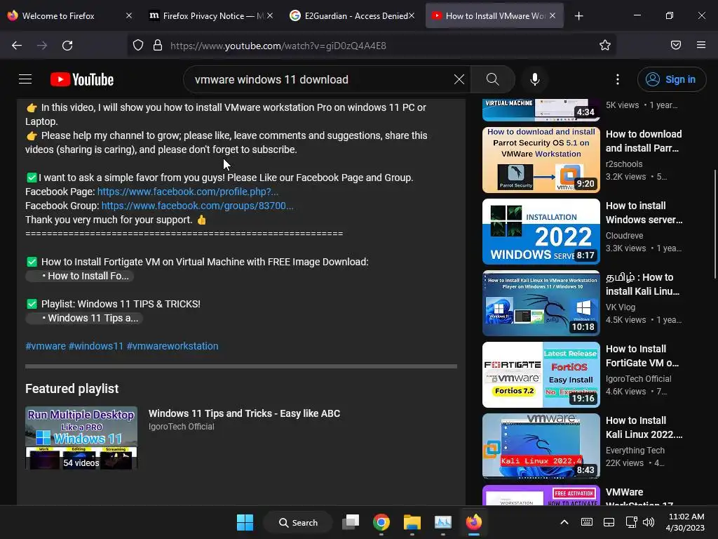This screenshot has height=539, width=718.
Task: Go forward with Firefox forward arrow
Action: [x=42, y=46]
